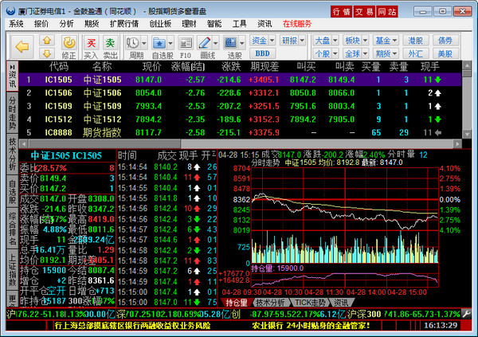The image size is (478, 337).
Task: Expand the 周期 dropdown arrow
Action: point(144,43)
